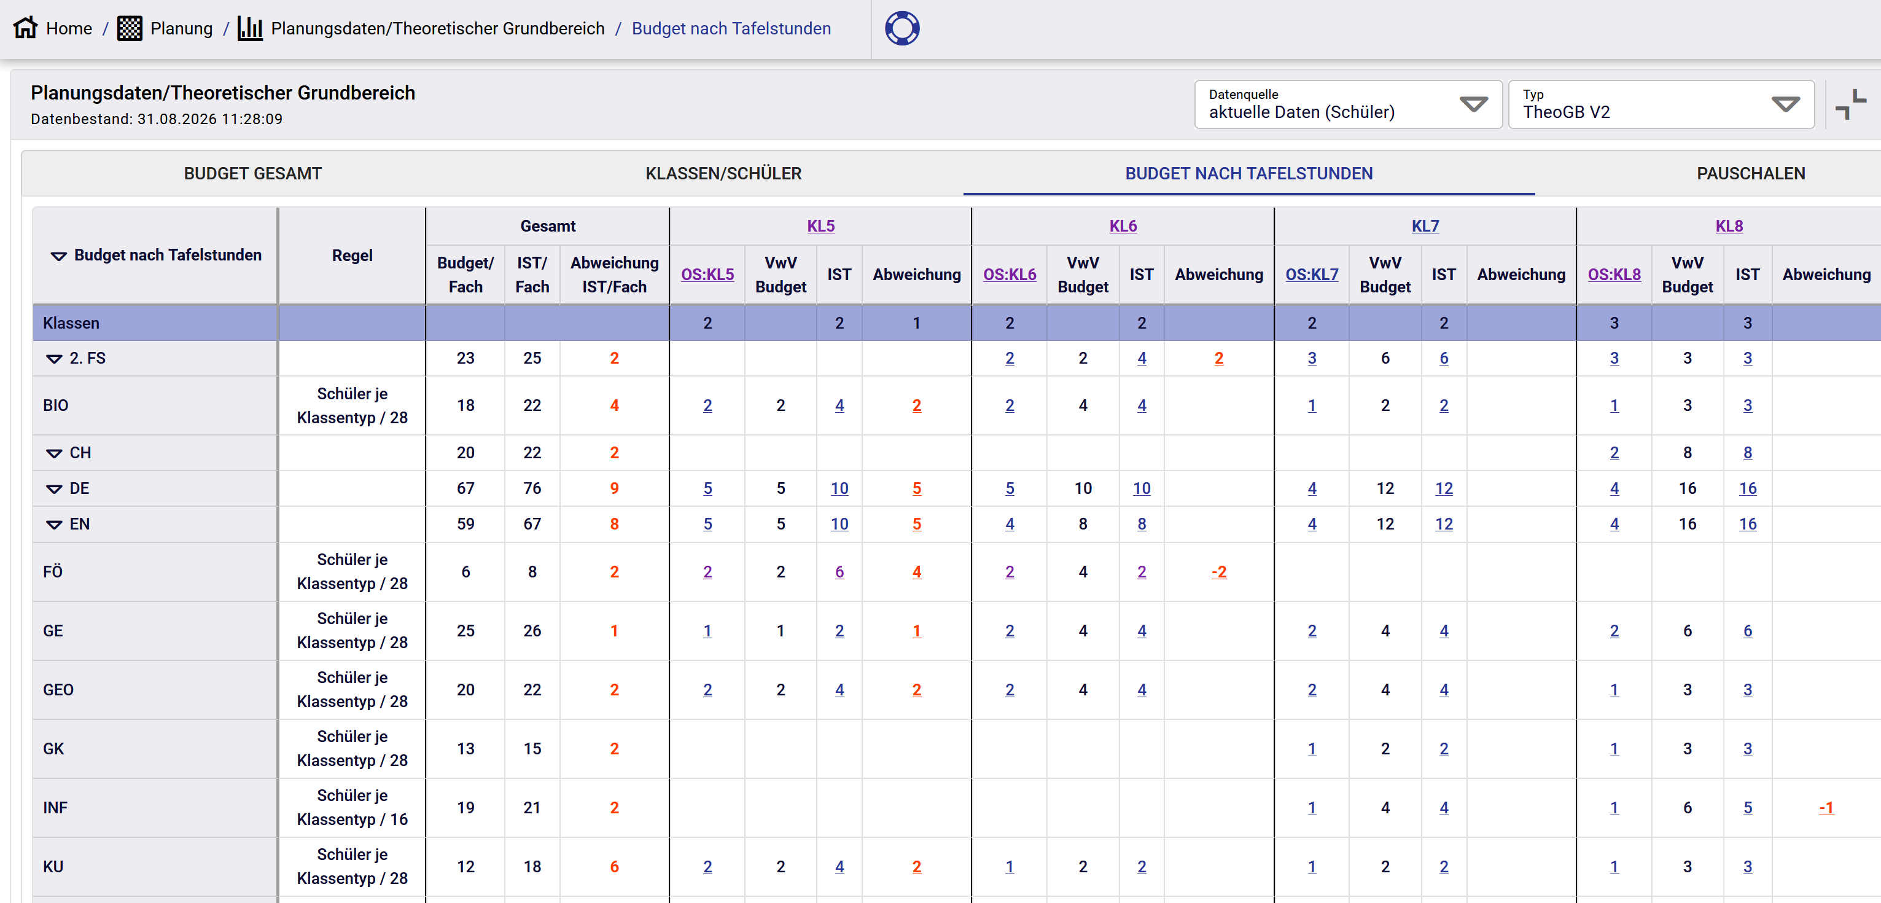Expand the DE subject row

point(54,489)
